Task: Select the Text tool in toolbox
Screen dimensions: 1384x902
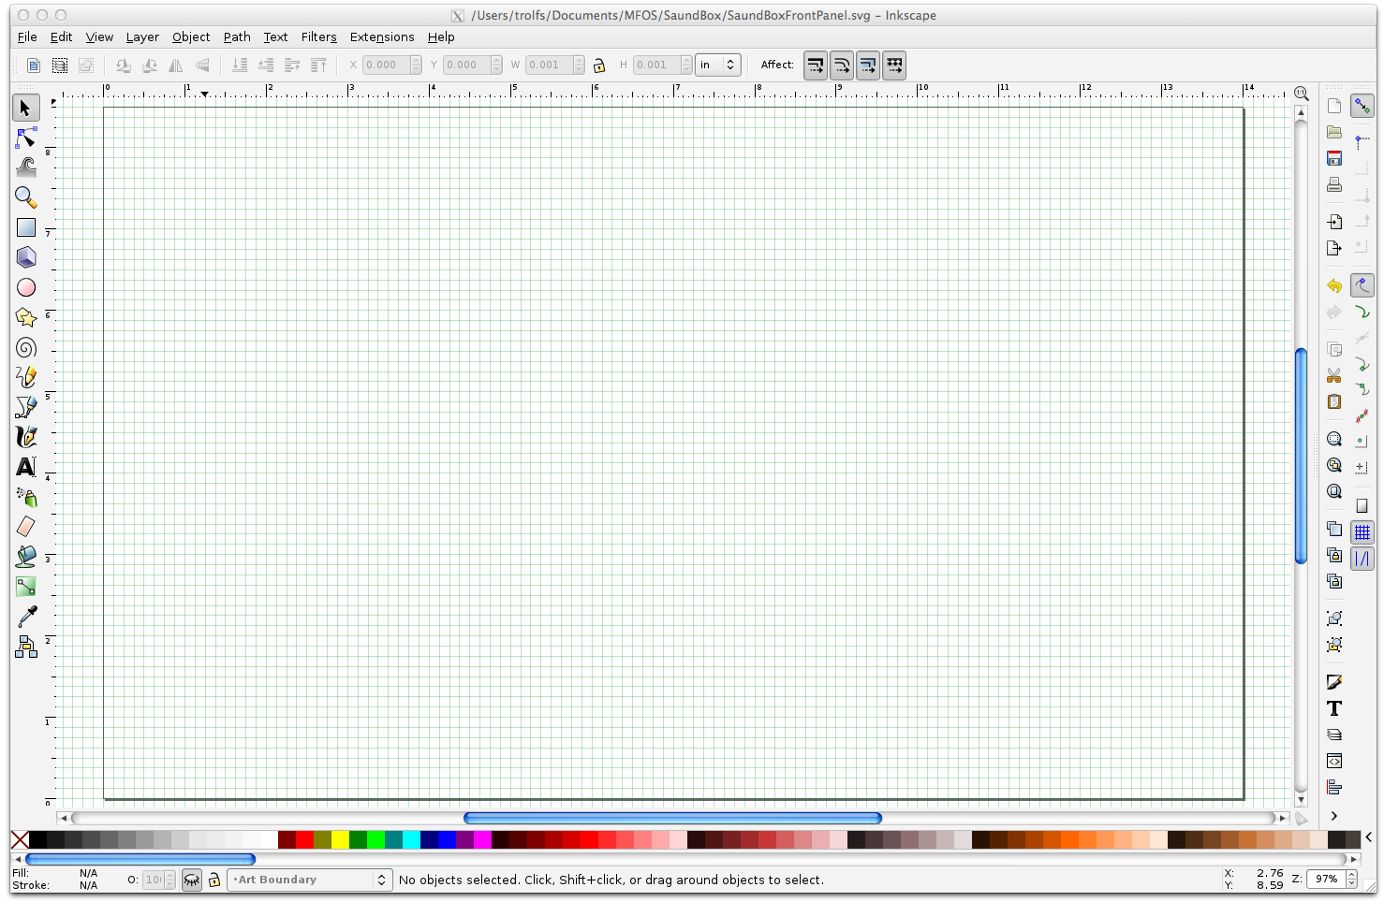Action: (x=26, y=467)
